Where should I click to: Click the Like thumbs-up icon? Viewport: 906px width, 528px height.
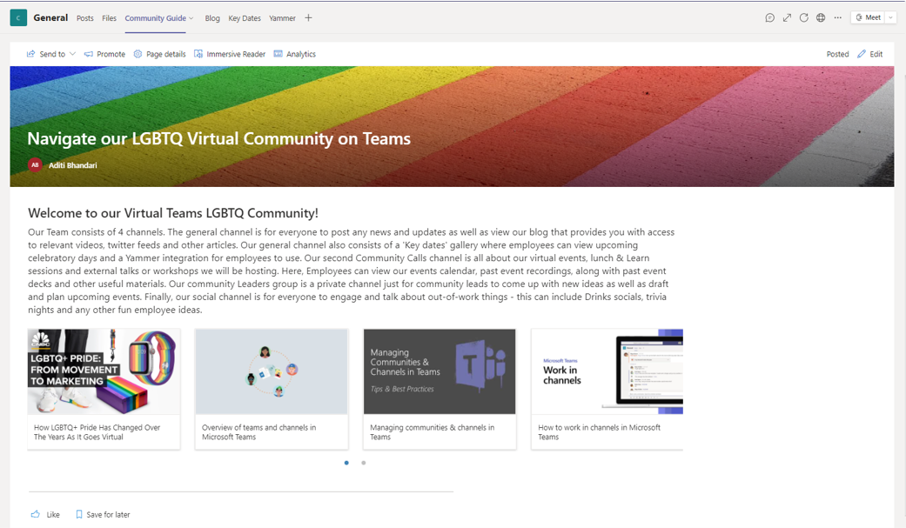(x=35, y=514)
